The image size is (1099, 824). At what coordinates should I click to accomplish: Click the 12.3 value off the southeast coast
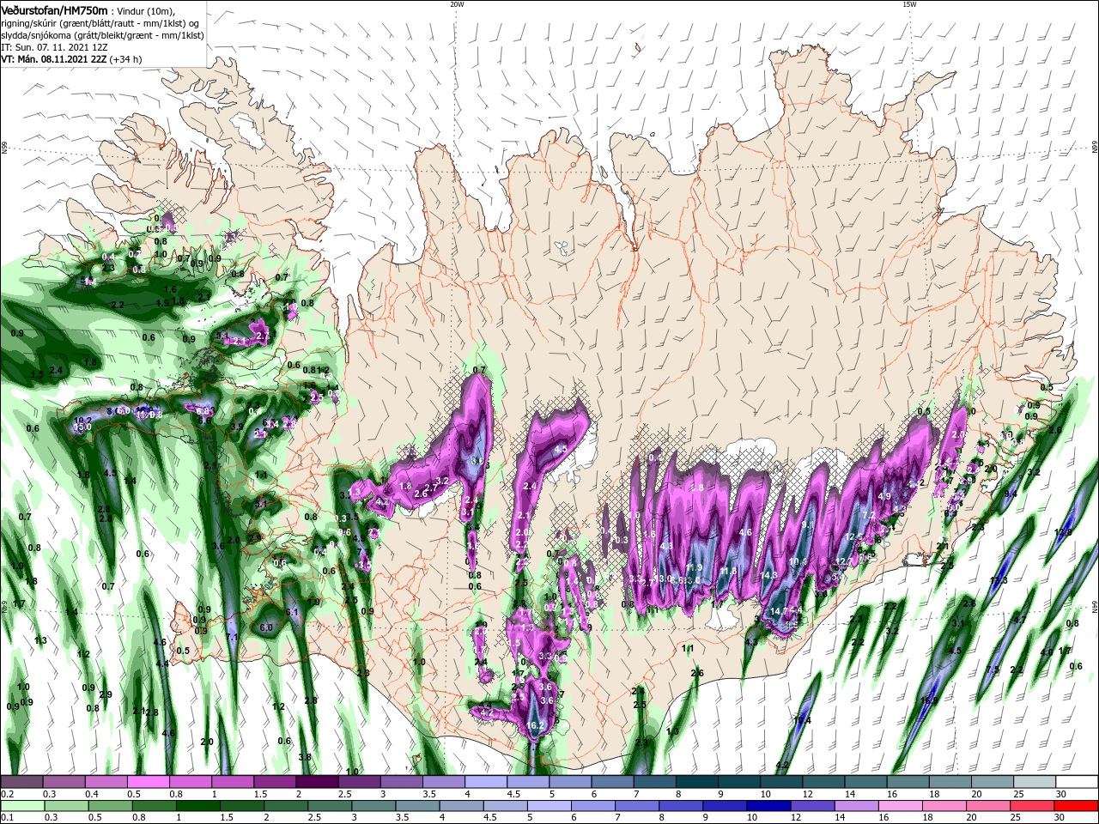999,581
